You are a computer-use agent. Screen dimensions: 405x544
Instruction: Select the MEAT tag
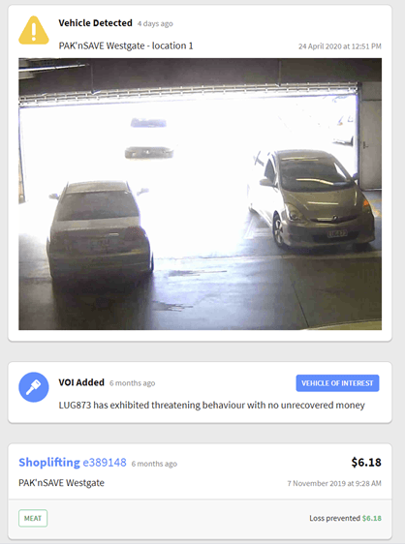[x=33, y=518]
